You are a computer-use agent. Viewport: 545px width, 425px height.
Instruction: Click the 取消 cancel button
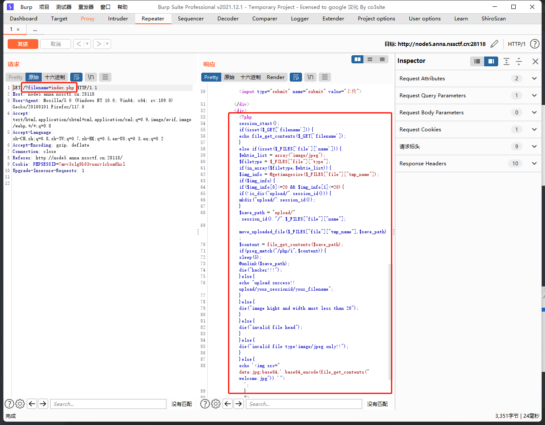click(56, 44)
